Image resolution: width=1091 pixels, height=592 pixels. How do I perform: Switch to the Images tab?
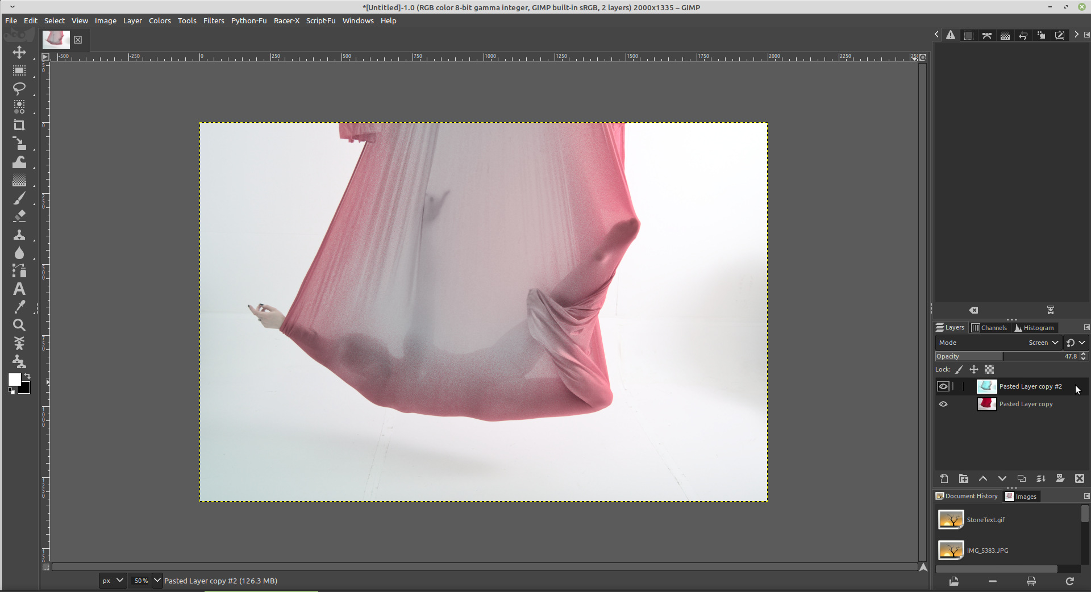click(x=1021, y=496)
